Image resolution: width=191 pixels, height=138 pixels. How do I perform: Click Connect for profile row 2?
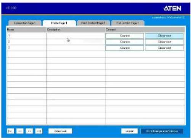[x=125, y=42]
